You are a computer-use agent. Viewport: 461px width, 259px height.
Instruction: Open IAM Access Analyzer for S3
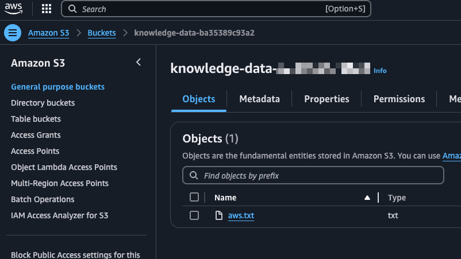point(59,215)
